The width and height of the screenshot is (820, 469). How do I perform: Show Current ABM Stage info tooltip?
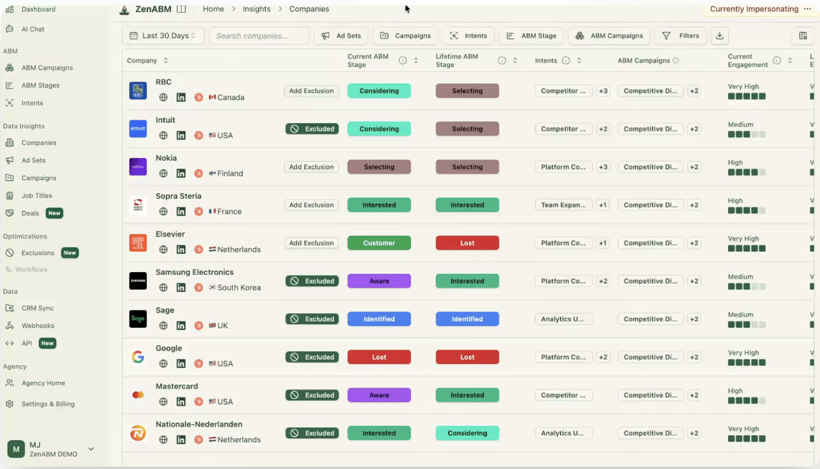click(x=403, y=61)
